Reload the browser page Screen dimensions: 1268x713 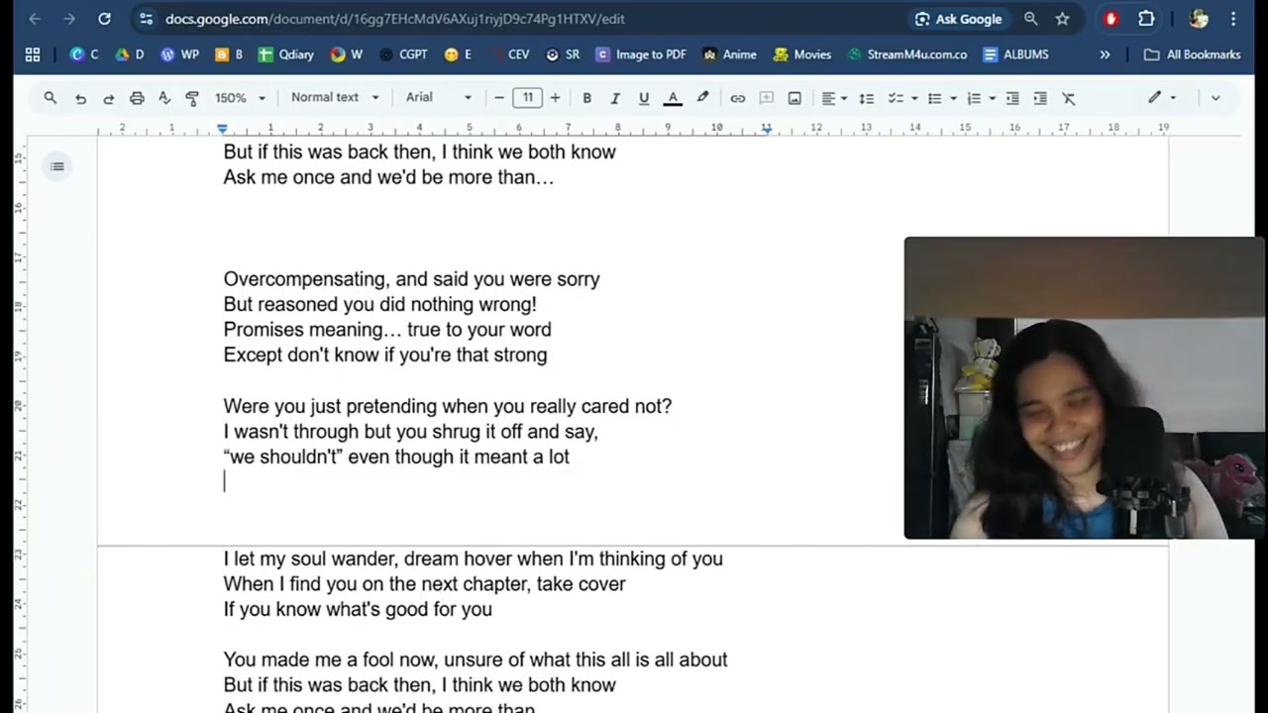[104, 19]
